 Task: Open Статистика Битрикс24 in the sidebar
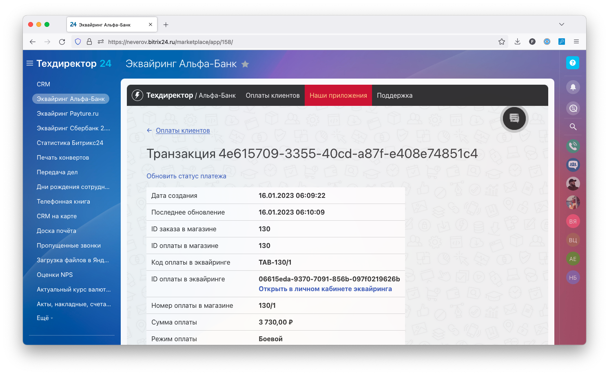click(70, 143)
